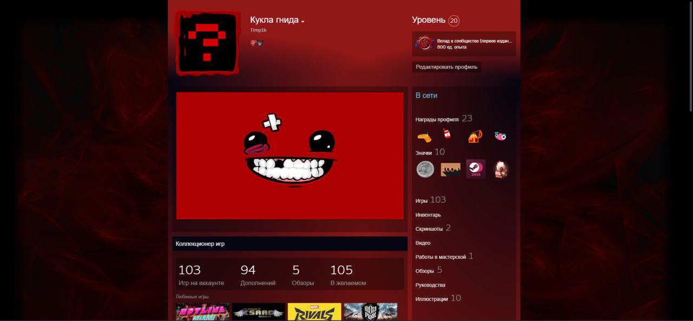This screenshot has height=321, width=693.
Task: Open 'Работы в мастерской' workshop link
Action: pos(440,257)
